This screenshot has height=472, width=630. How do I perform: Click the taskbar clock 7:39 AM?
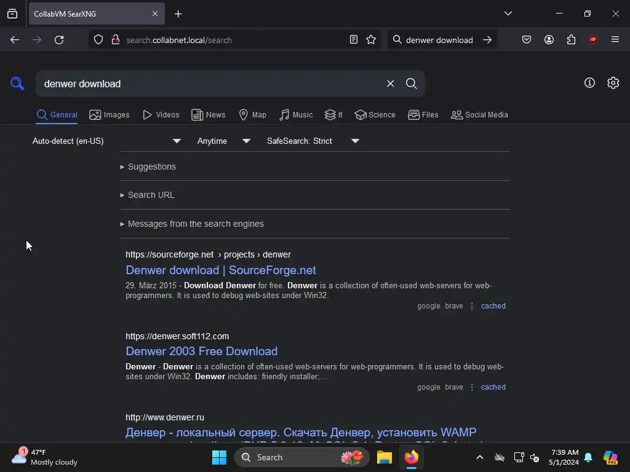[564, 457]
